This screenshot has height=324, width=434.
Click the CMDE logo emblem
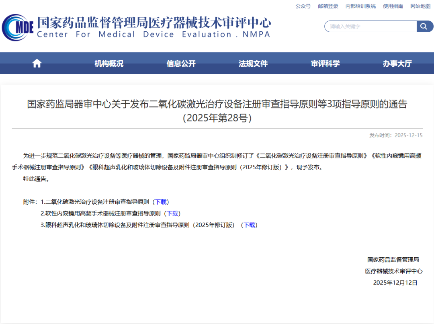click(x=17, y=27)
